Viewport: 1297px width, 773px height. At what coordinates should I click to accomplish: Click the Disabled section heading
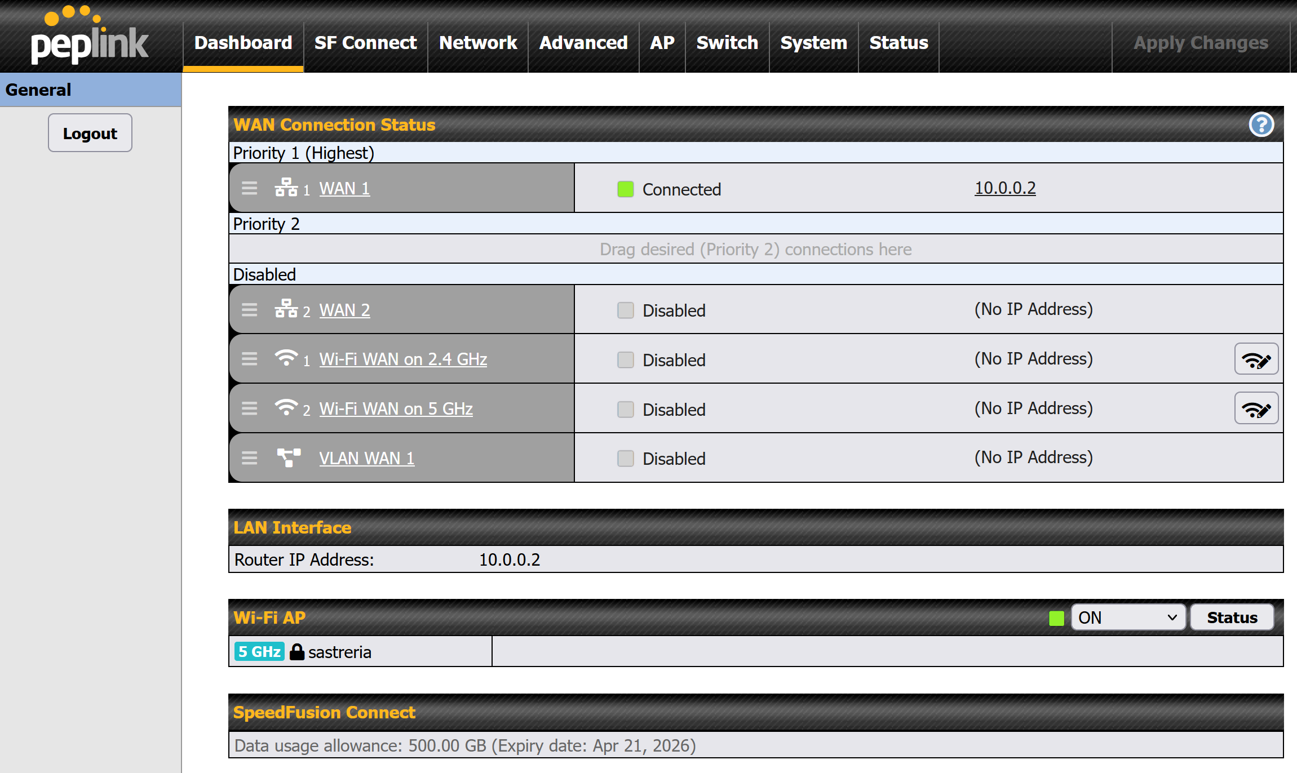click(x=264, y=274)
